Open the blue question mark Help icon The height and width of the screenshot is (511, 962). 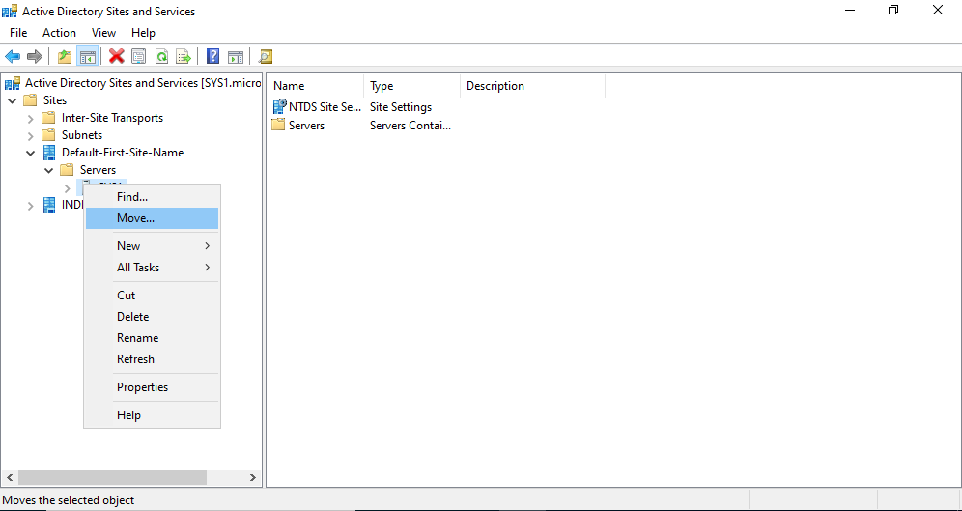(x=212, y=57)
